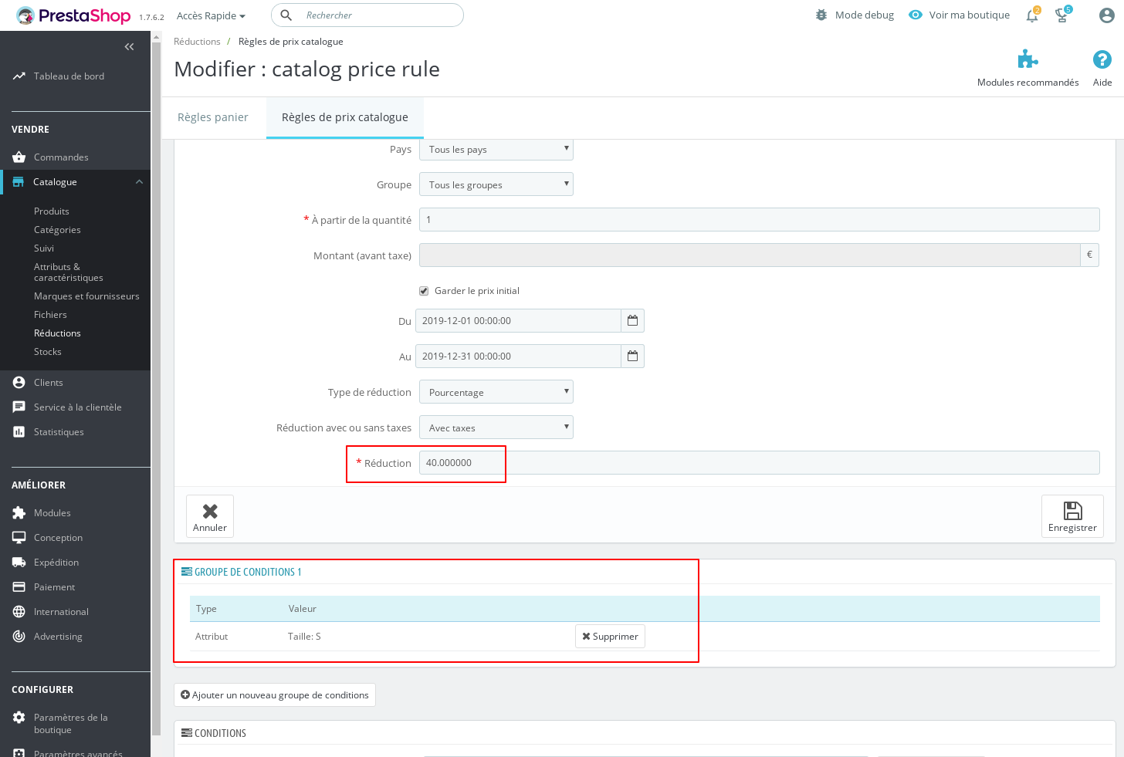This screenshot has width=1124, height=757.
Task: Click the Supprimer button for Taille: S
Action: (x=610, y=636)
